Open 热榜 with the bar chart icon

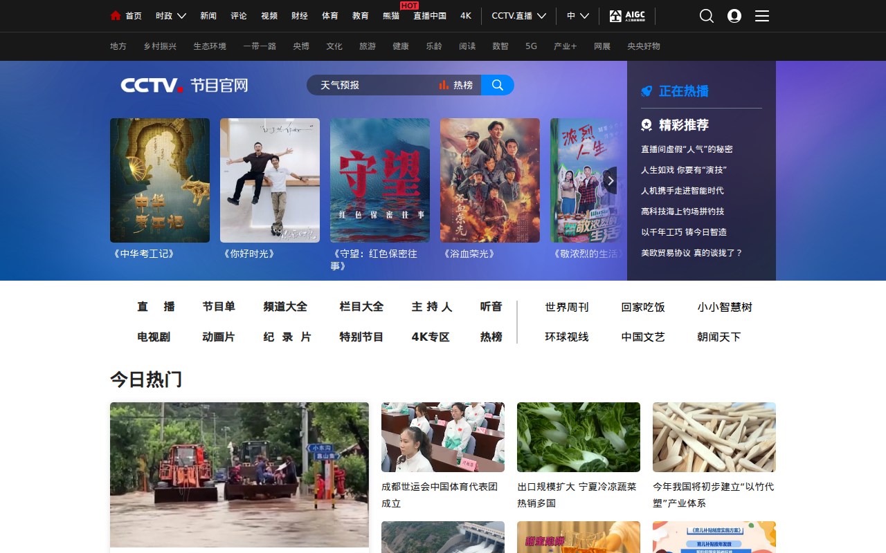coord(456,85)
